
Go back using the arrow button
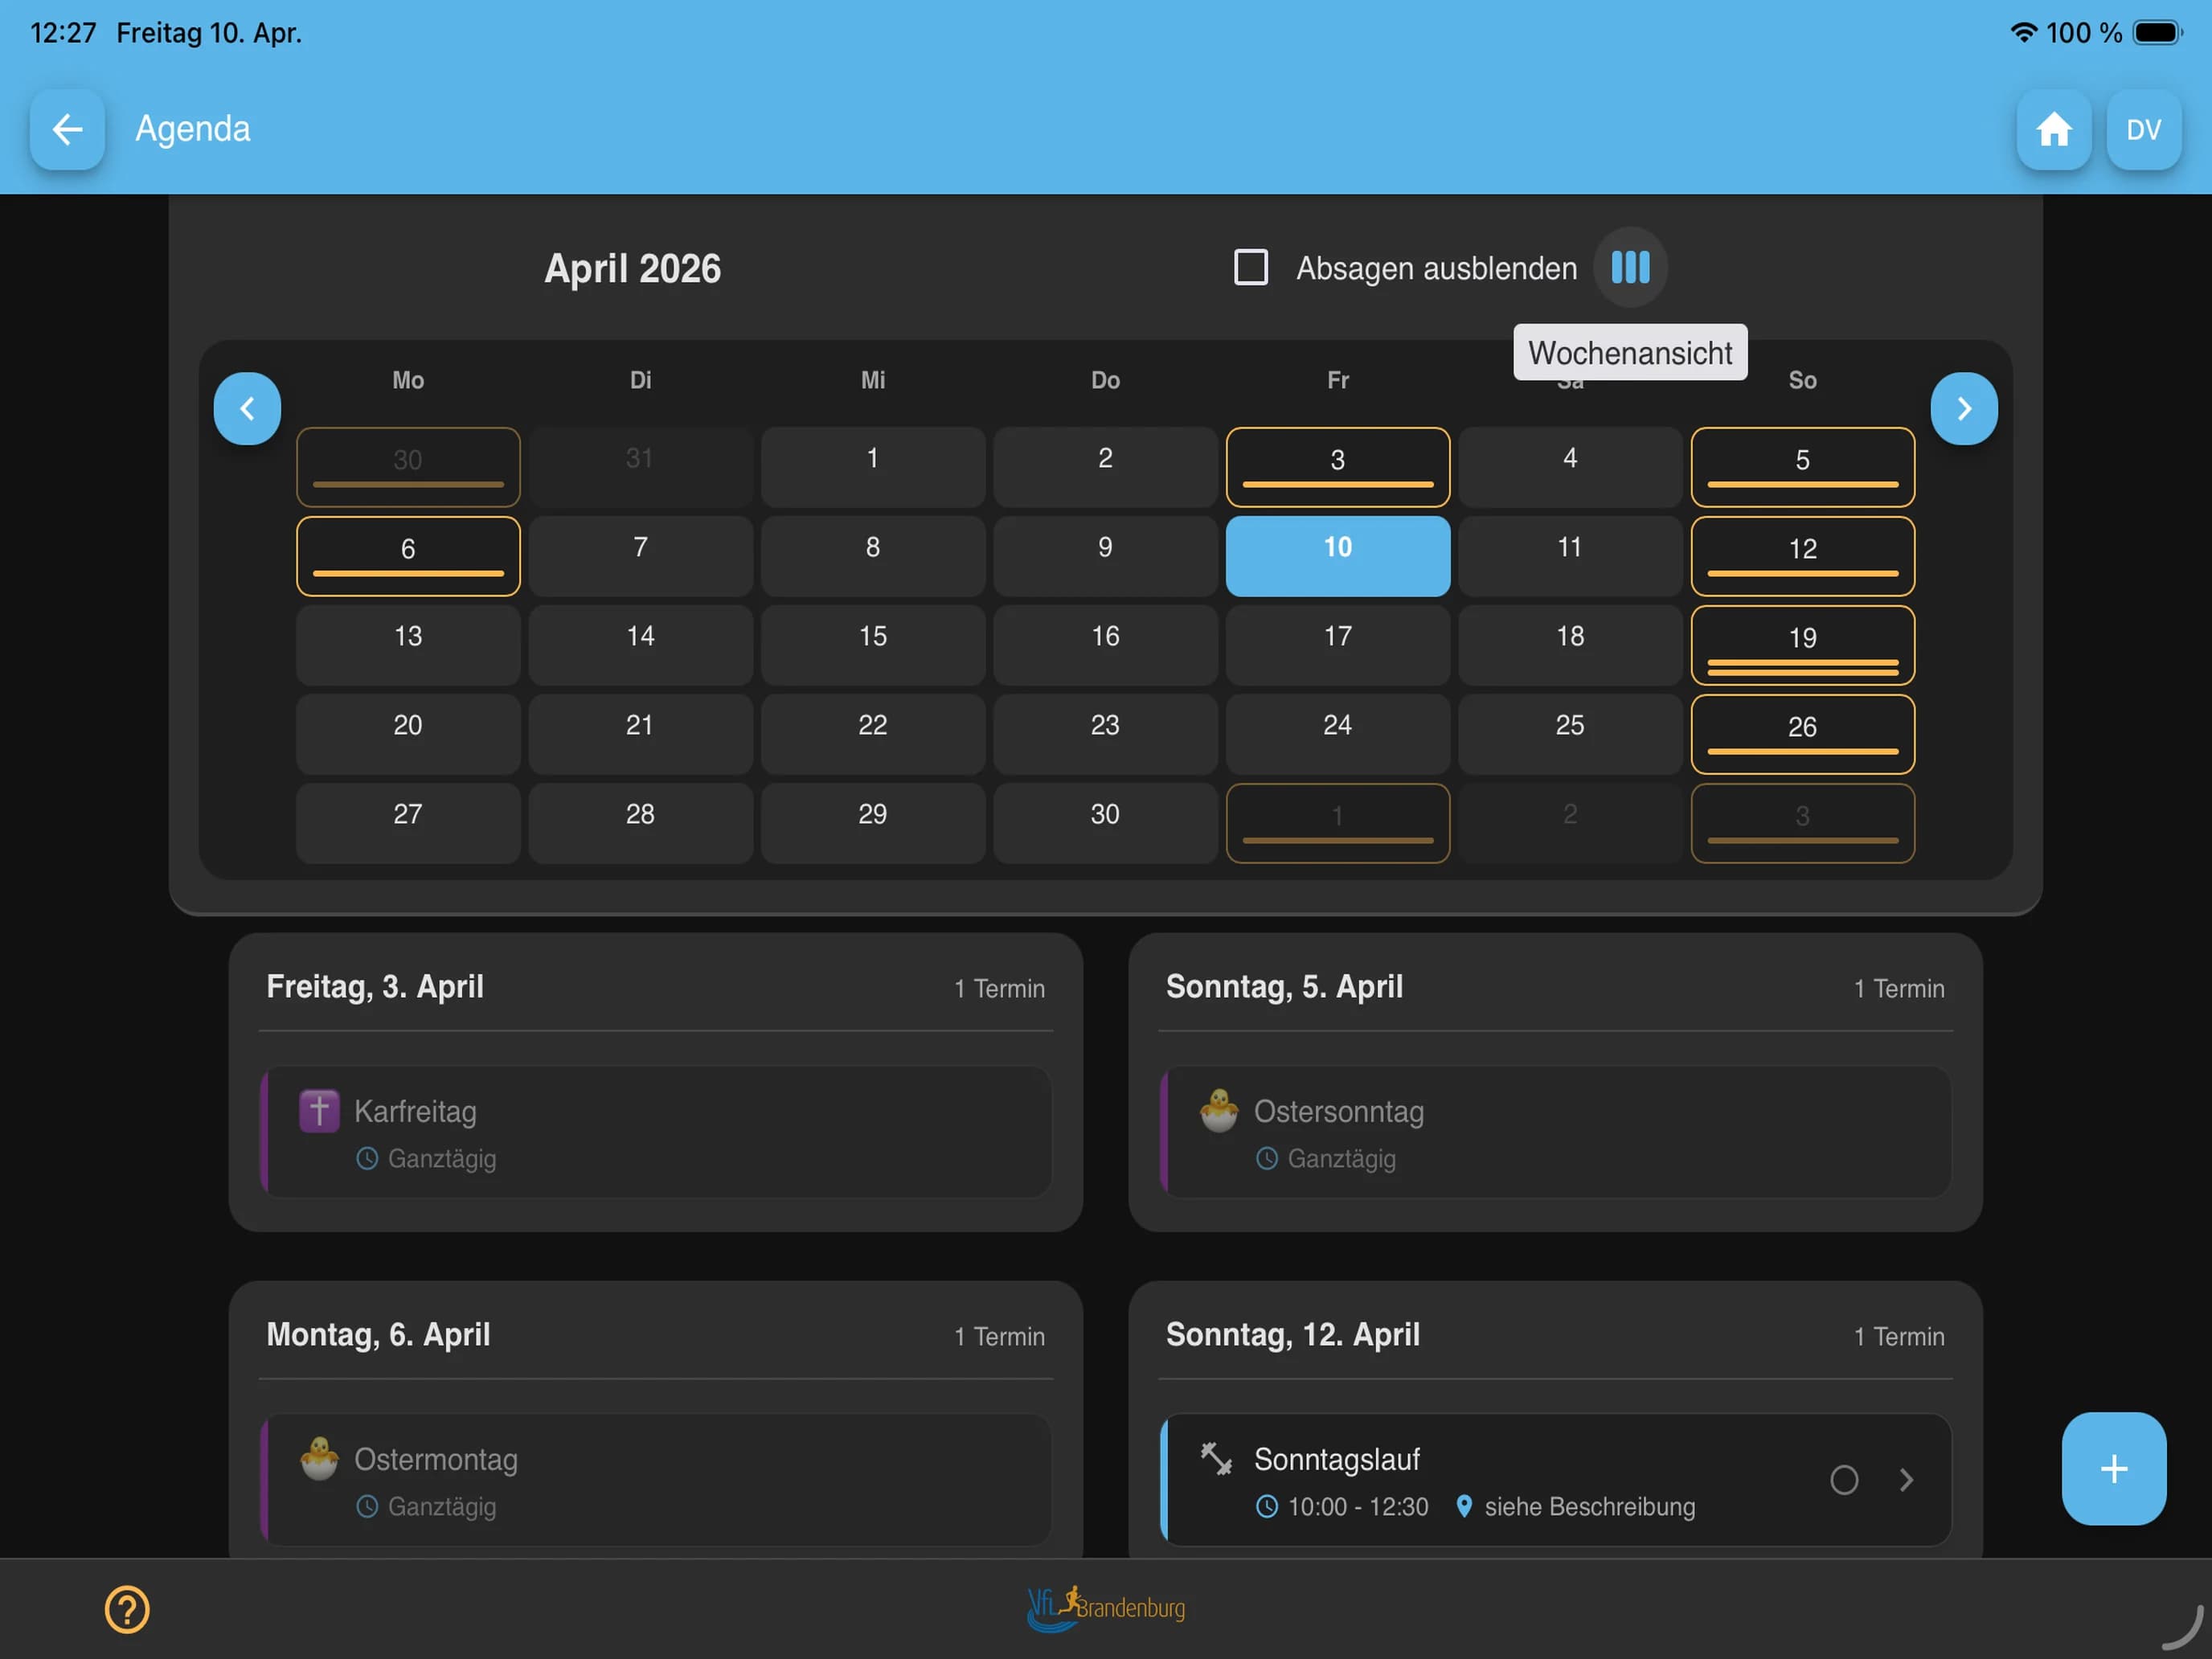67,129
